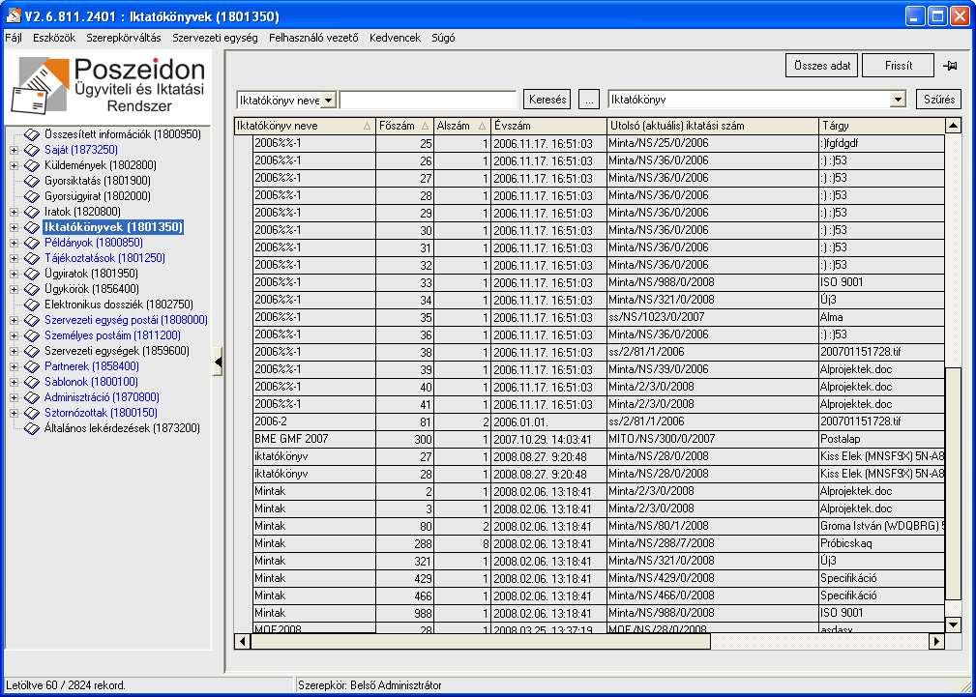Expand the Partnerek tree node
This screenshot has height=697, width=976.
coord(15,366)
